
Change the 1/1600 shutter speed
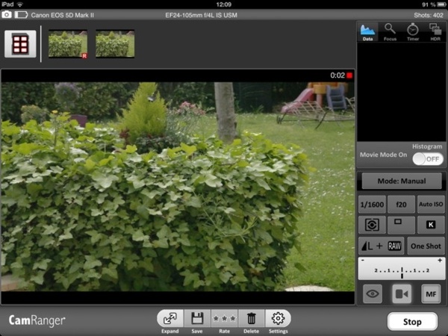[x=372, y=205]
